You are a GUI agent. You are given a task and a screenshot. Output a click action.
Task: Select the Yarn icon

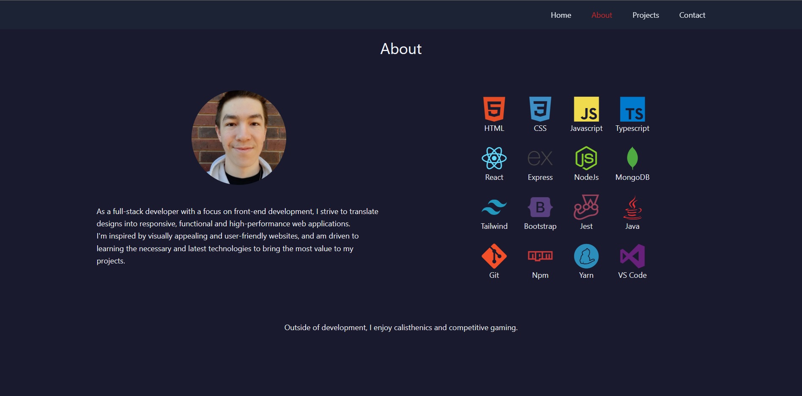point(586,256)
